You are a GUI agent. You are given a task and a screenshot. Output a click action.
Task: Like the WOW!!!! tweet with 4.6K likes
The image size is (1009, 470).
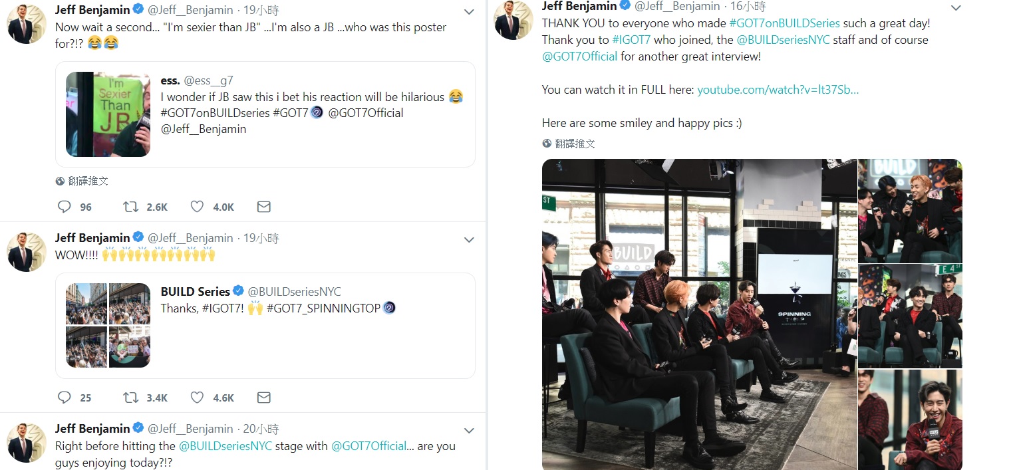pyautogui.click(x=197, y=398)
